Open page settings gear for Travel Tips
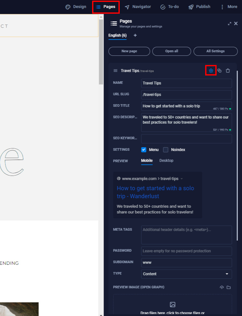Viewport: 242px width, 316px height. click(211, 70)
